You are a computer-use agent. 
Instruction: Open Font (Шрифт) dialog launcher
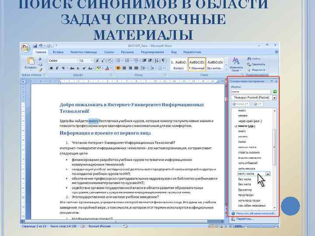coord(111,75)
